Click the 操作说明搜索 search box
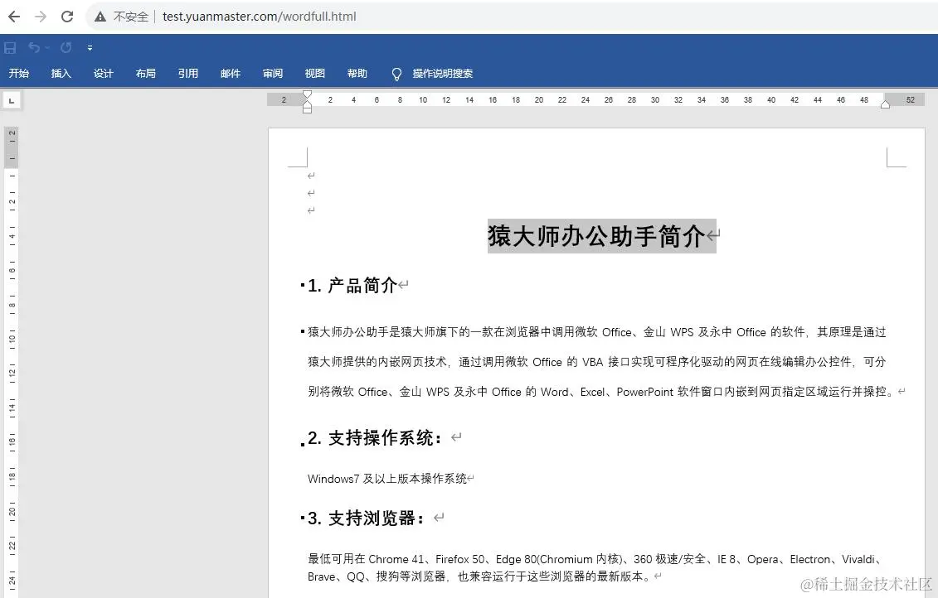Viewport: 938px width, 598px height. pyautogui.click(x=443, y=74)
